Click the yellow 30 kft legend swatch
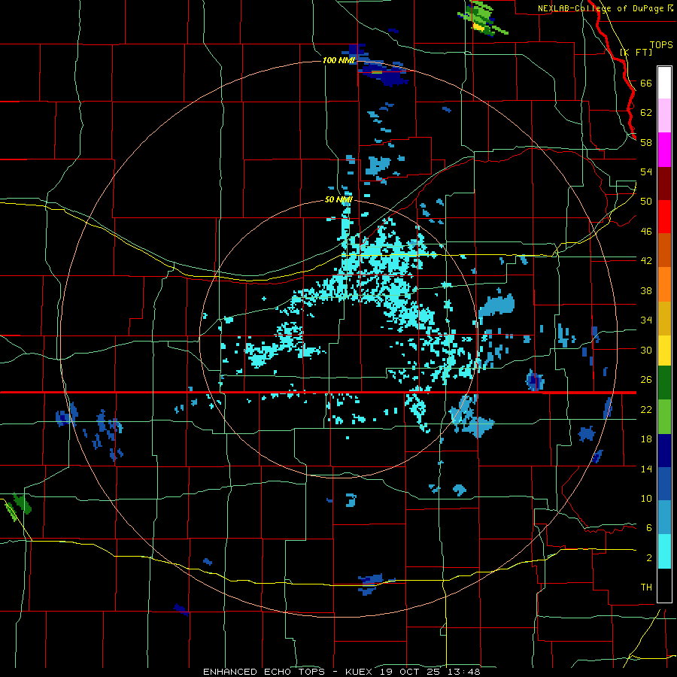Screen dimensions: 677x677 (664, 350)
